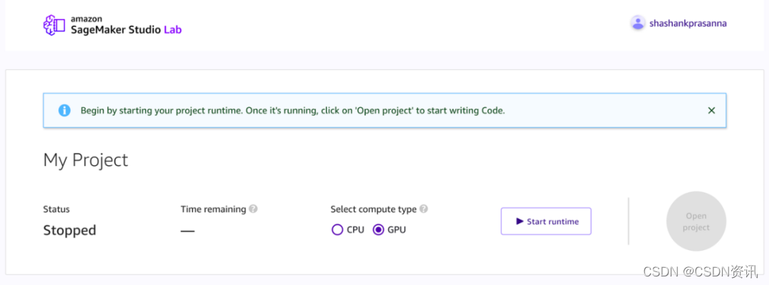Start the project runtime

(x=546, y=221)
